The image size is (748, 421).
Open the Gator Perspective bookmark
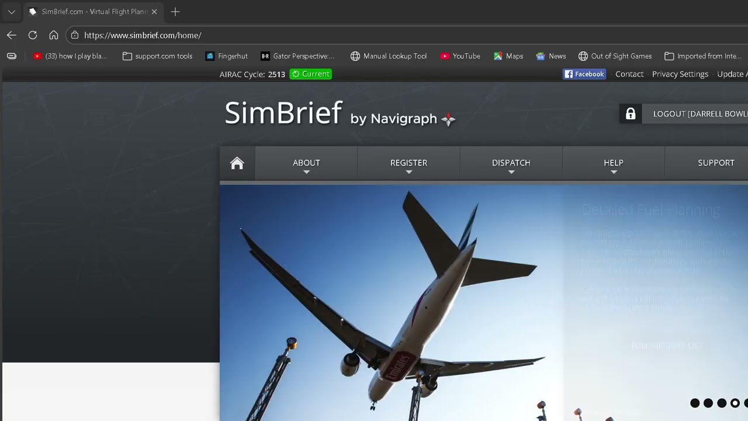click(x=298, y=56)
